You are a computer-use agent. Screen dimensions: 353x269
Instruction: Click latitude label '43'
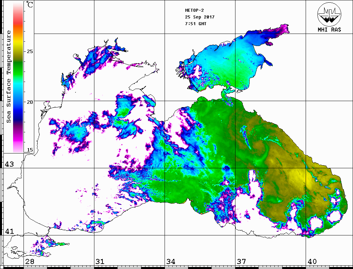click(9, 164)
